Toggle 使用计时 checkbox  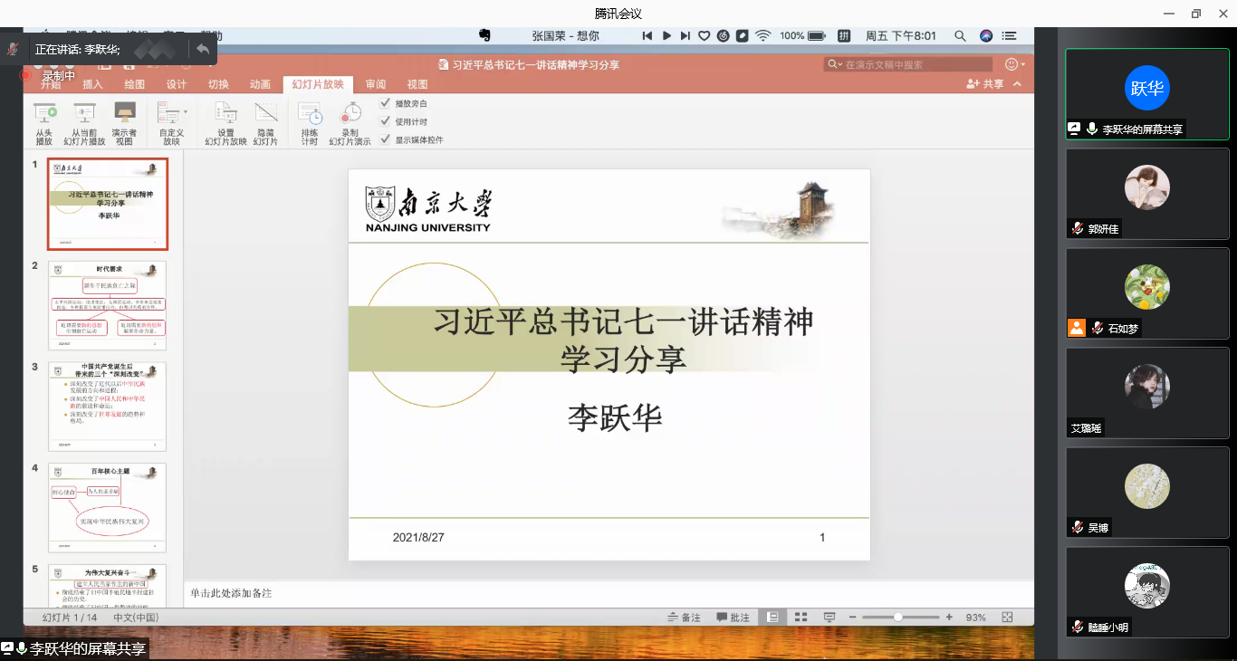[x=386, y=121]
